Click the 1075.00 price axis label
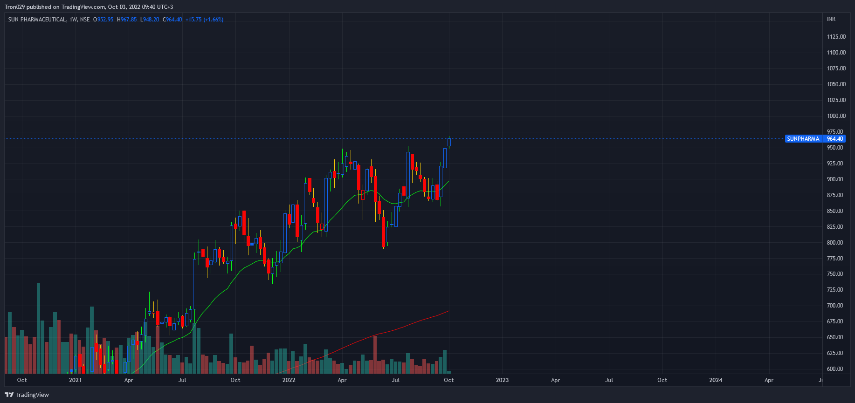 point(836,68)
